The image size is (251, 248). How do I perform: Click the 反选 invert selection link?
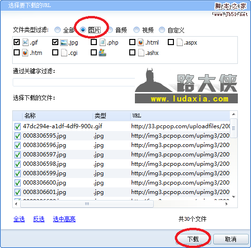click(x=39, y=219)
